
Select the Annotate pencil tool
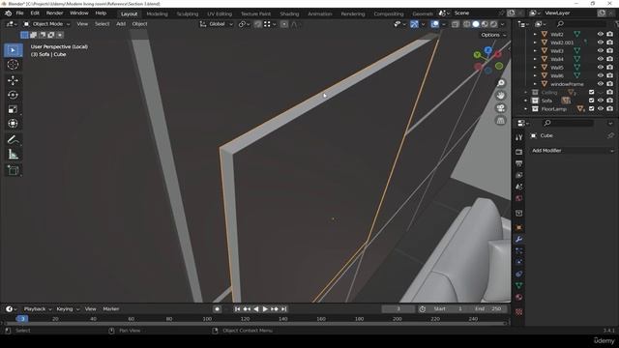(x=13, y=139)
